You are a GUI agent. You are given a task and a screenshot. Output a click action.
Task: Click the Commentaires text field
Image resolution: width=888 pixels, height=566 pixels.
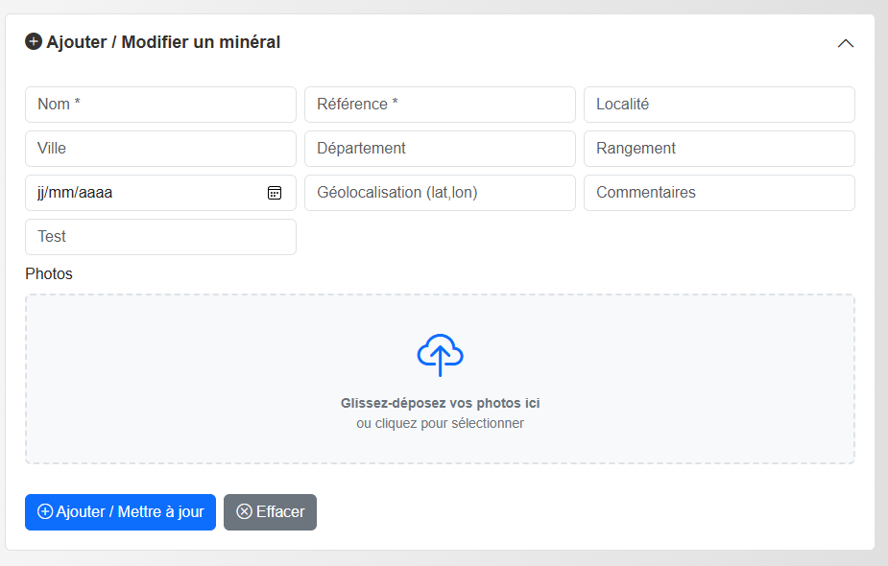coord(719,193)
